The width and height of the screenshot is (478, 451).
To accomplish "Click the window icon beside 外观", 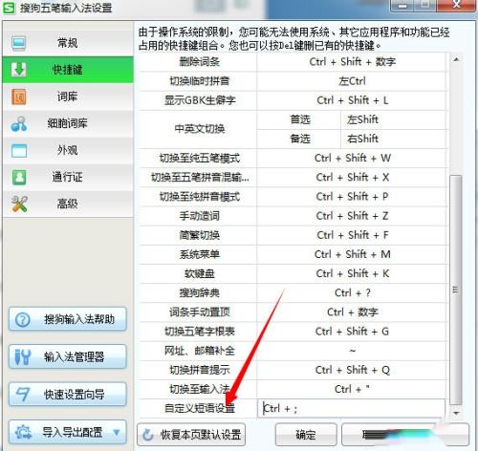I will point(19,151).
